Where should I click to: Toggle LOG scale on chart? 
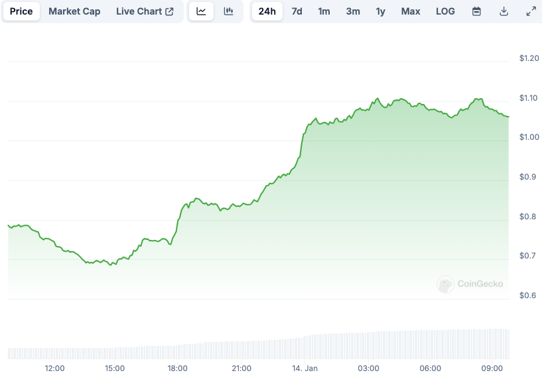[445, 11]
